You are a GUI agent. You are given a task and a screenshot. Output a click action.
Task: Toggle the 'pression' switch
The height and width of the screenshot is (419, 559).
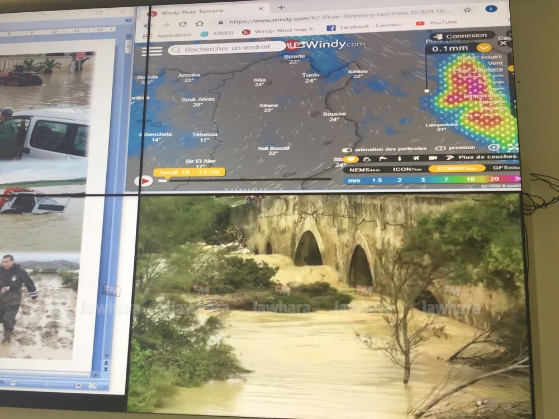[440, 149]
